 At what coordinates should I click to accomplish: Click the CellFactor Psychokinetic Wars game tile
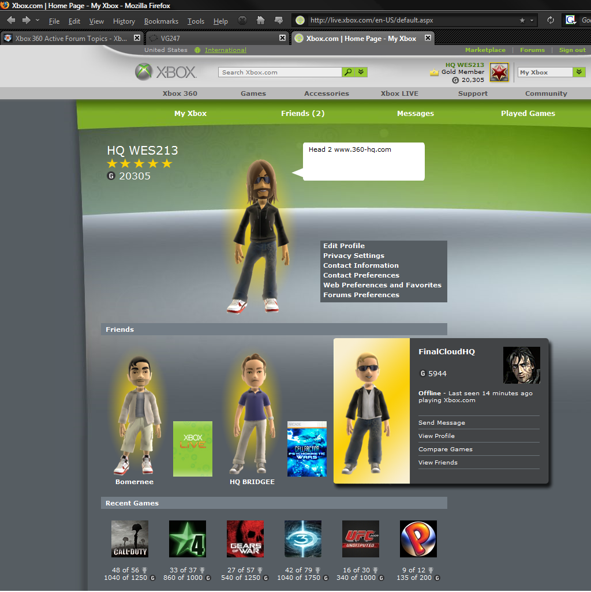[x=307, y=449]
